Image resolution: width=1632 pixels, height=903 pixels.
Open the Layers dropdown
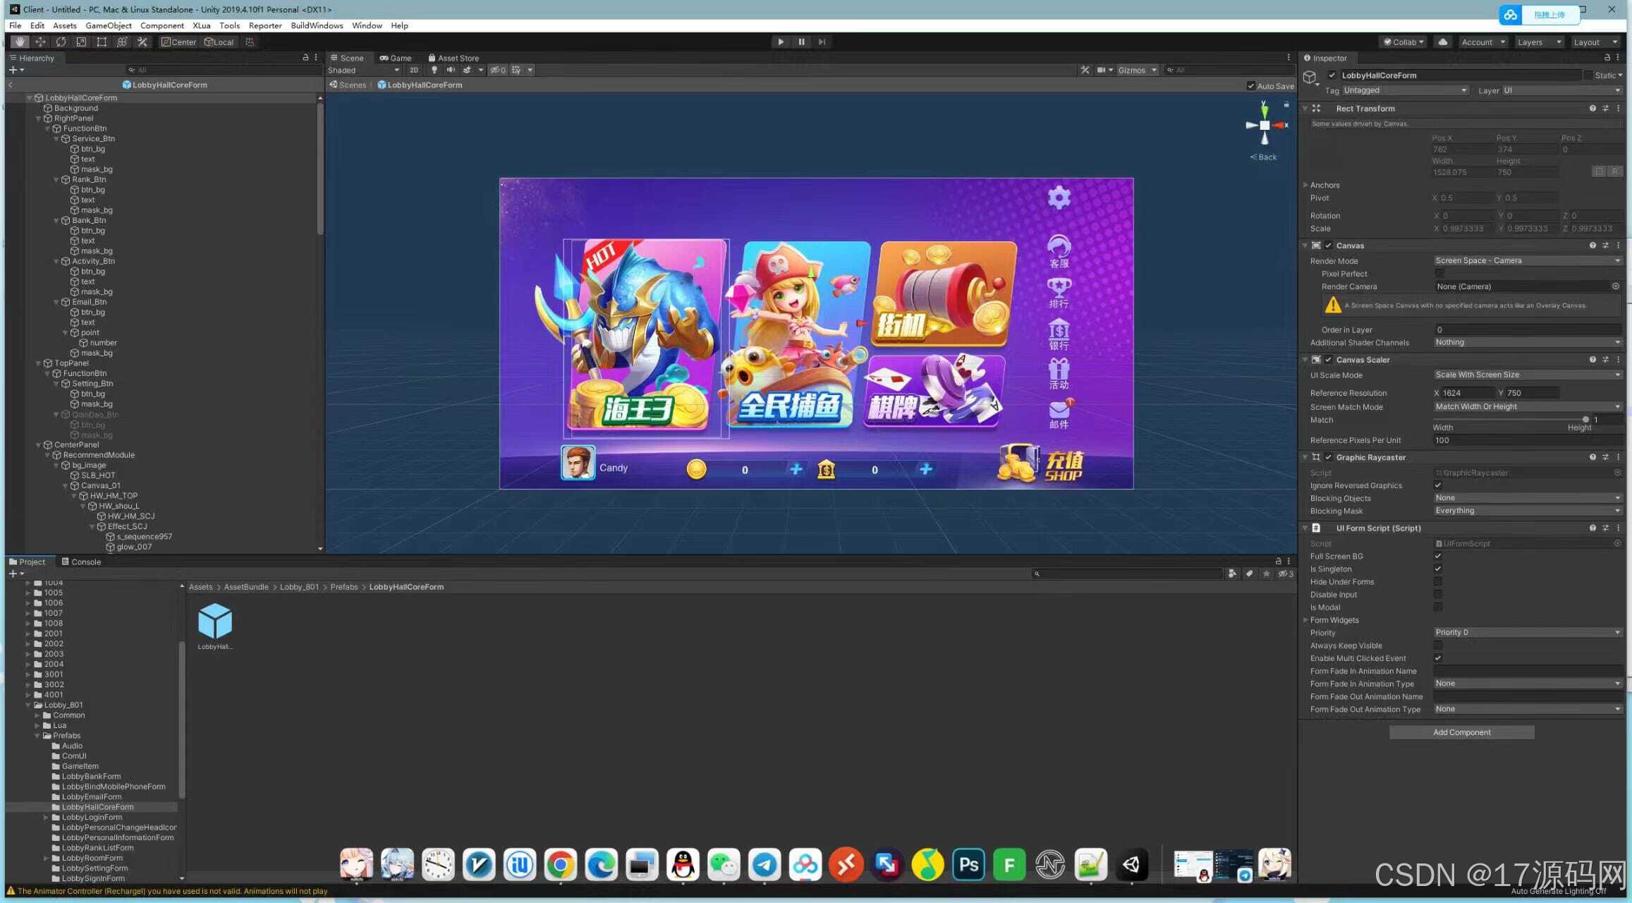click(x=1540, y=42)
